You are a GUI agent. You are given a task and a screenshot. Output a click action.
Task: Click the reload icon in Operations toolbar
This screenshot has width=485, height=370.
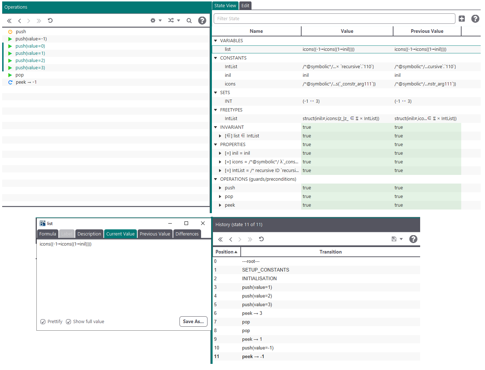click(x=50, y=21)
